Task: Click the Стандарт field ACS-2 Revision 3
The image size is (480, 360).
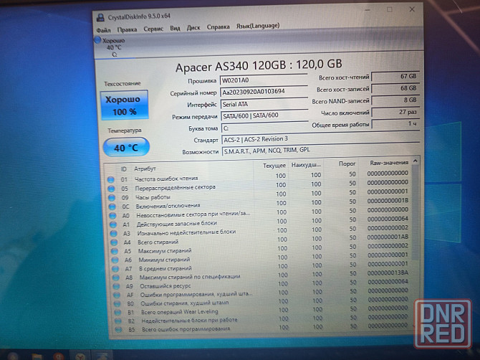Action: (x=320, y=139)
